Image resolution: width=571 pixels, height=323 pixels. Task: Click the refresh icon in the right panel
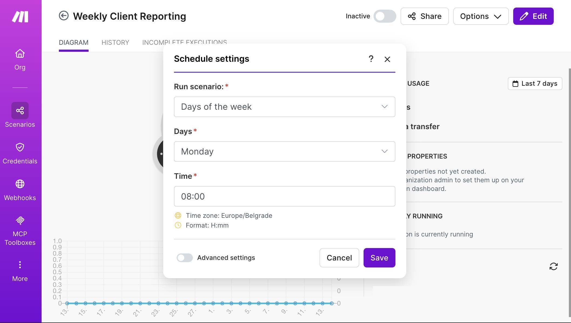coord(553,266)
